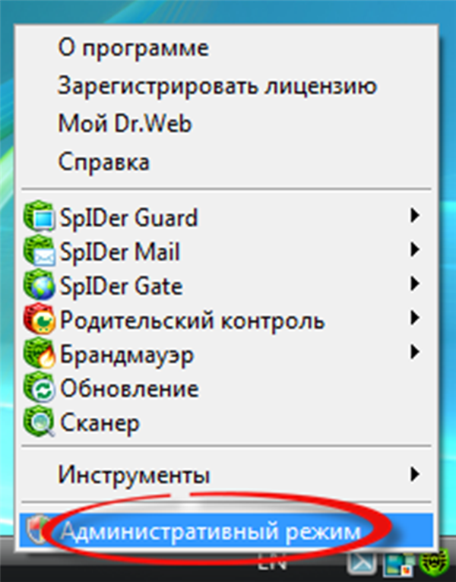Expand the Инструменты submenu arrow
Image resolution: width=456 pixels, height=582 pixels.
coord(415,474)
